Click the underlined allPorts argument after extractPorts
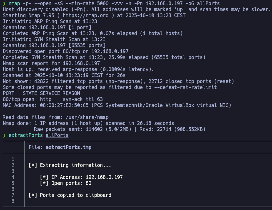This screenshot has height=210, width=272. [x=57, y=135]
